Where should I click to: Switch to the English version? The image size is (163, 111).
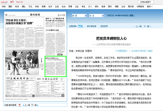[x=19, y=2]
